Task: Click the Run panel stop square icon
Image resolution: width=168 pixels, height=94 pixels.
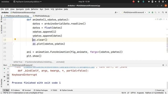Action: pyautogui.click(x=4, y=73)
